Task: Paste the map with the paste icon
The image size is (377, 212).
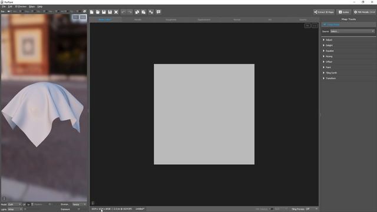Action: tap(144, 12)
